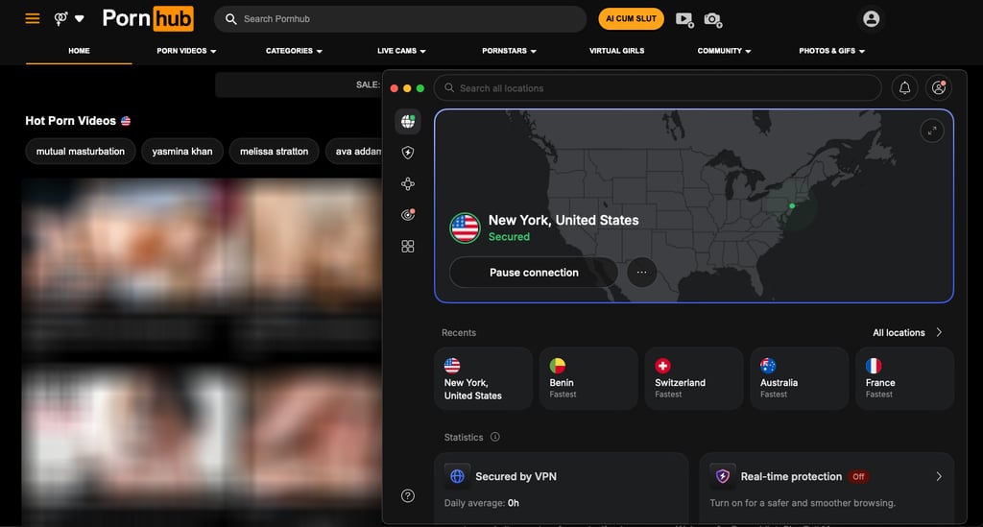Image resolution: width=983 pixels, height=527 pixels.
Task: Open the three-dot connection options button
Action: 641,272
